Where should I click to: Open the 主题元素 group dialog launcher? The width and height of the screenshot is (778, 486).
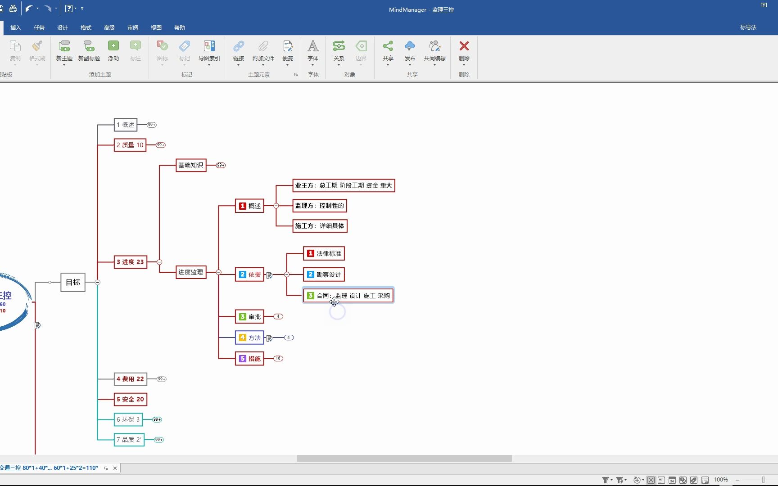[x=296, y=75]
